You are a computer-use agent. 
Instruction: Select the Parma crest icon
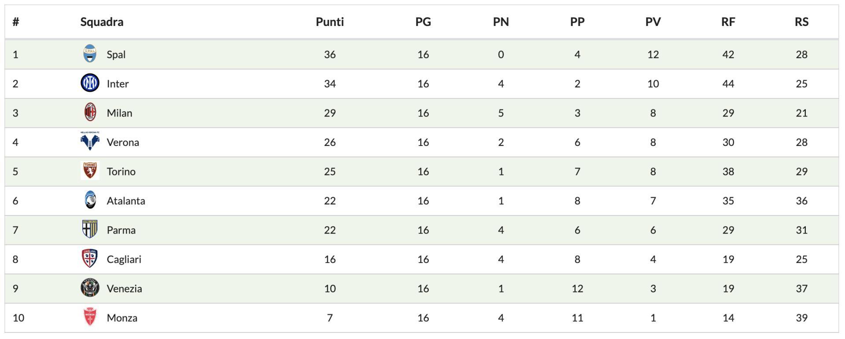coord(90,230)
